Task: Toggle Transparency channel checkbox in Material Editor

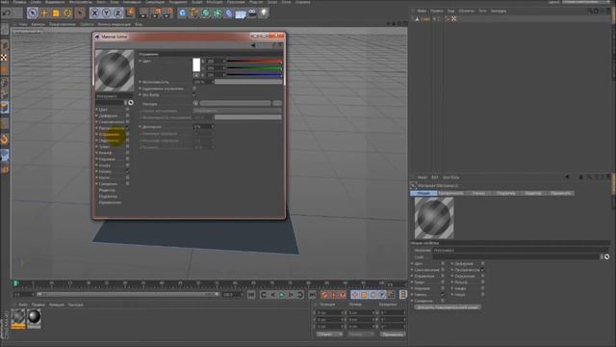Action: pyautogui.click(x=127, y=128)
